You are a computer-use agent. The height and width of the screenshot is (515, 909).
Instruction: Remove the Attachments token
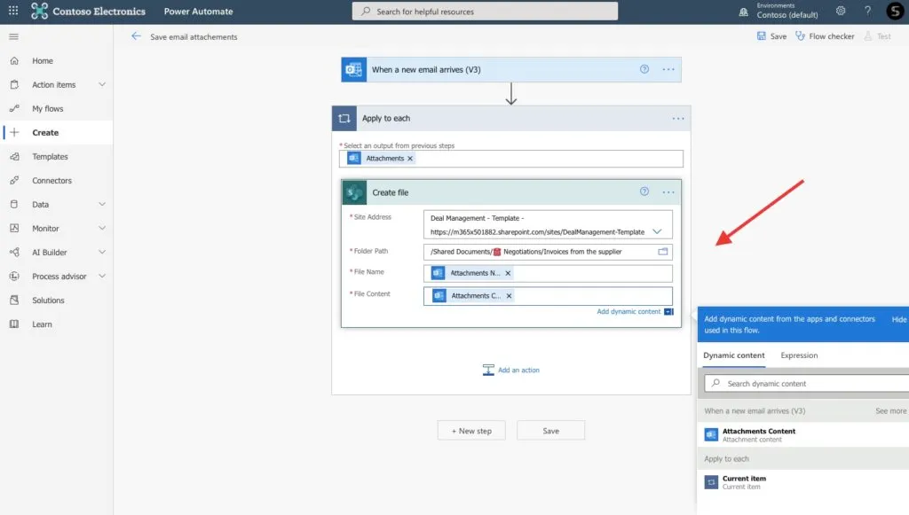coord(410,159)
